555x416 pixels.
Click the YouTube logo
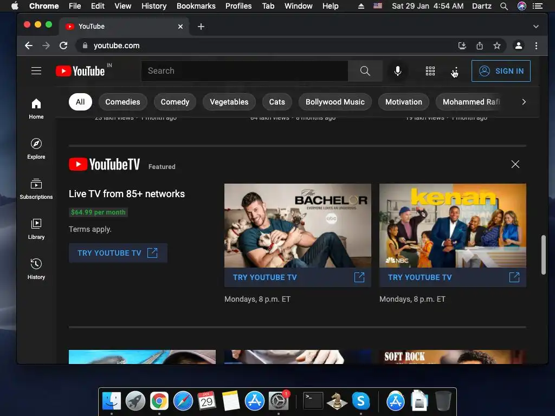coord(80,71)
